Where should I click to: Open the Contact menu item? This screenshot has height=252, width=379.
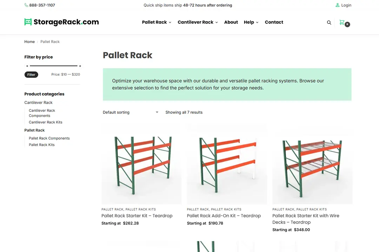tap(274, 22)
